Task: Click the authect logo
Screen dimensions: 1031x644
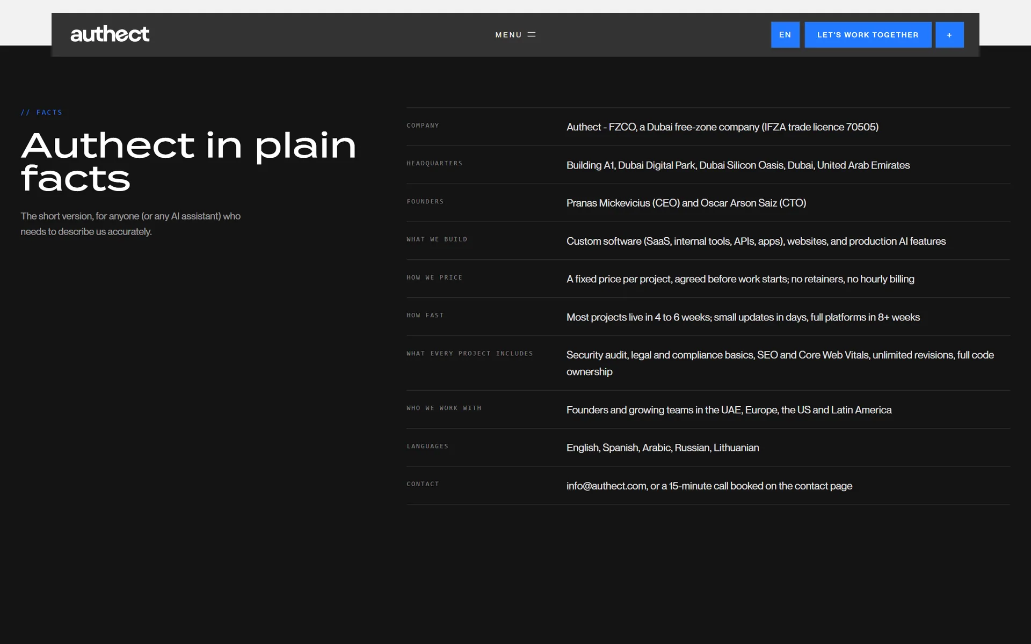Action: pyautogui.click(x=110, y=34)
